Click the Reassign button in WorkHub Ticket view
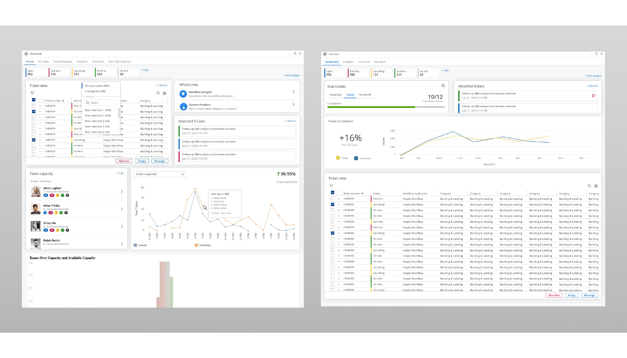Image resolution: width=627 pixels, height=358 pixels. tap(160, 161)
